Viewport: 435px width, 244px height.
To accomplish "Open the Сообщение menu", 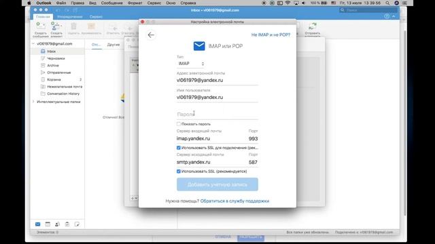I will click(x=111, y=3).
